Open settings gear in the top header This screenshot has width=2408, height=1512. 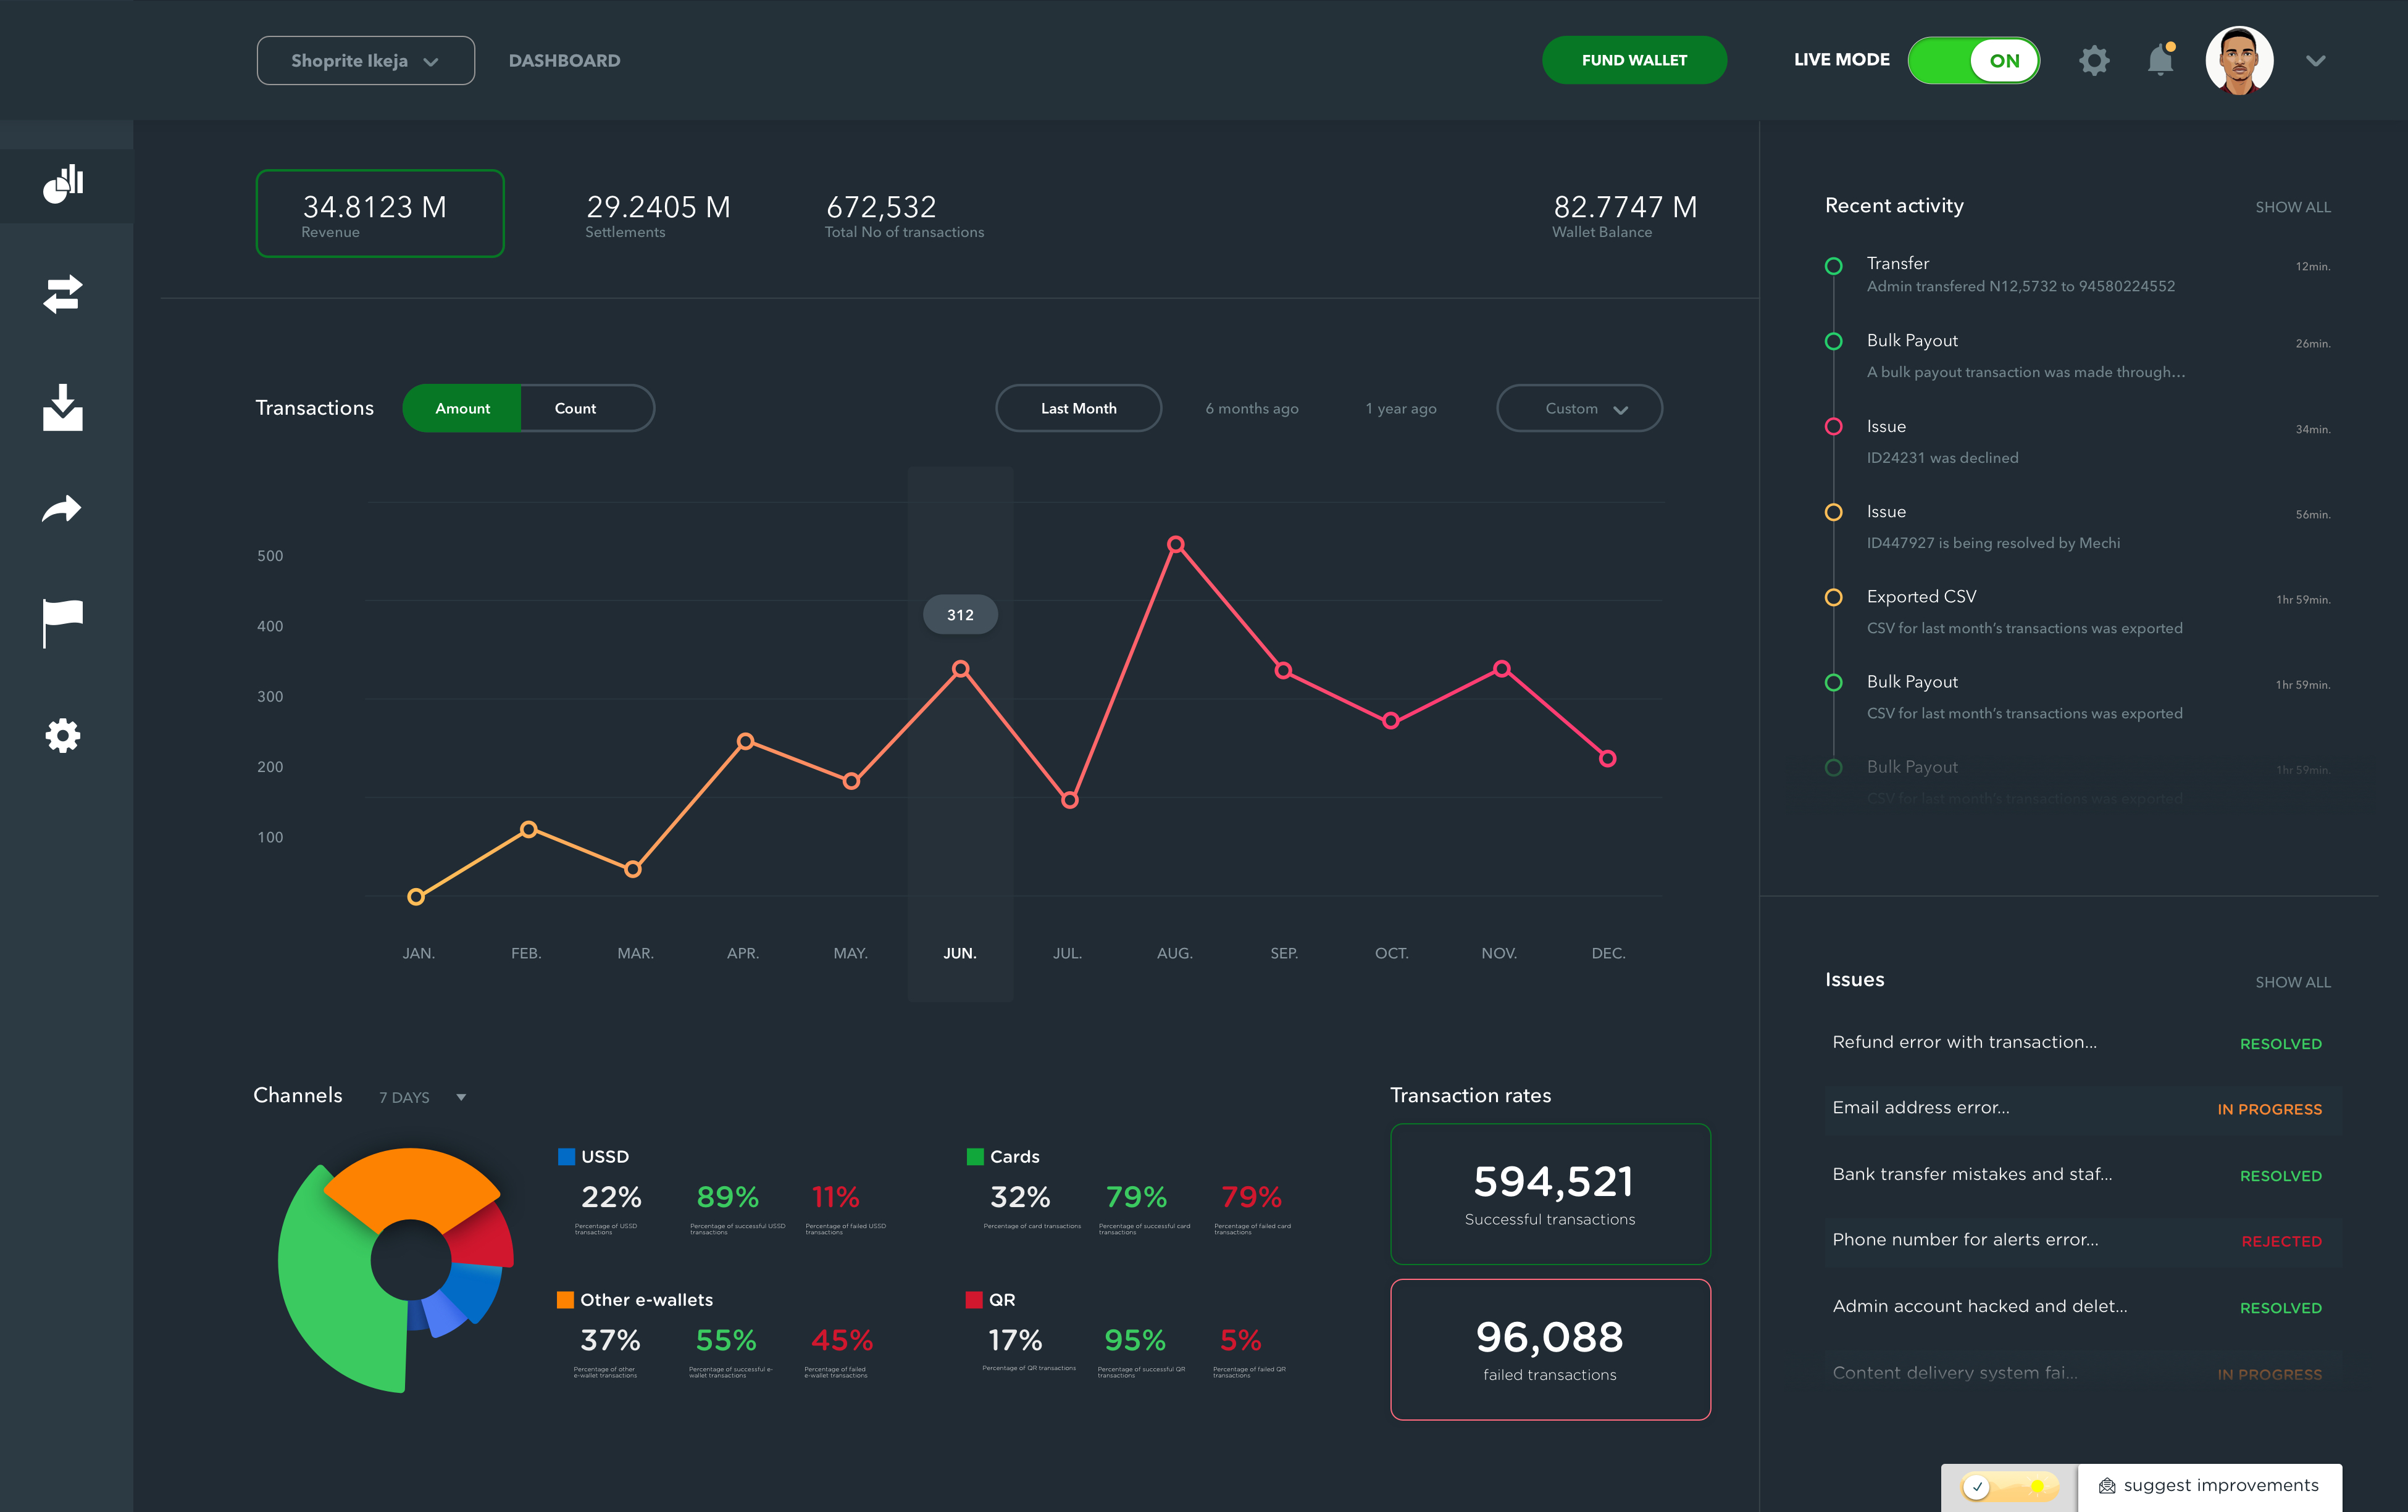[2094, 60]
